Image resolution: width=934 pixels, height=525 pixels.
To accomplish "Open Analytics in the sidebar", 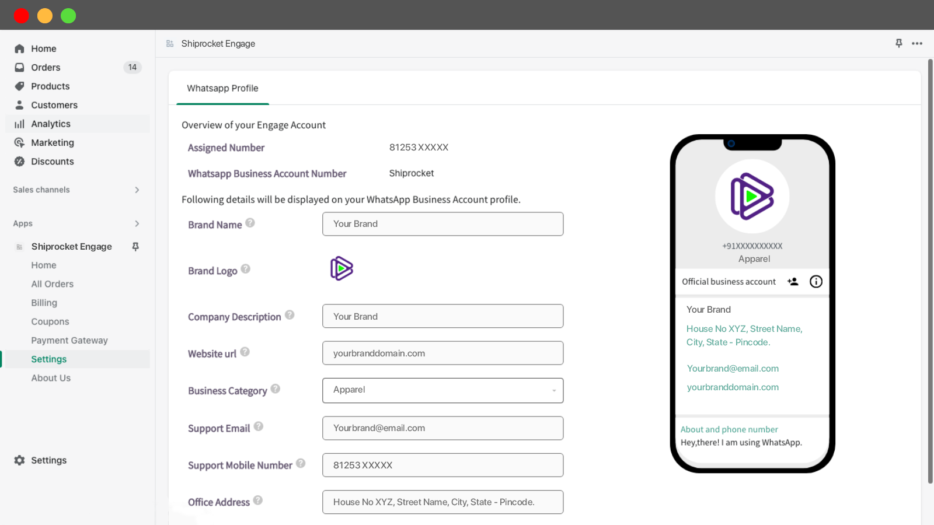I will (51, 124).
